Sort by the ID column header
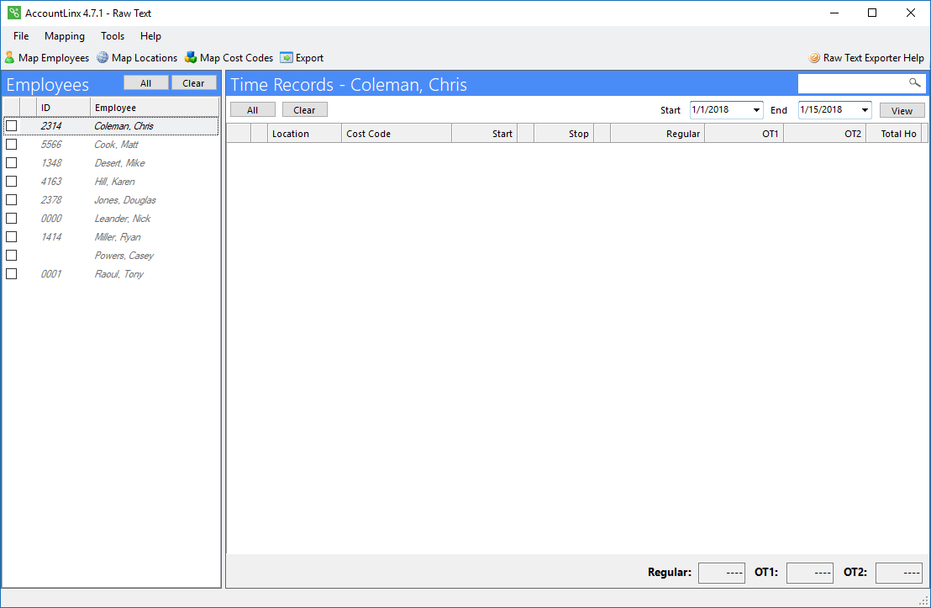Screen dimensions: 931x608 point(64,108)
